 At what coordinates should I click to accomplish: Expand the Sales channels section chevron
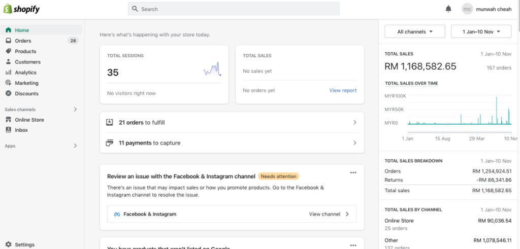point(75,109)
